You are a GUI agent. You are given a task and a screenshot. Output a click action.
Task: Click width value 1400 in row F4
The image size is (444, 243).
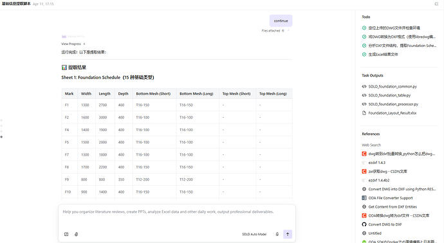pyautogui.click(x=85, y=130)
